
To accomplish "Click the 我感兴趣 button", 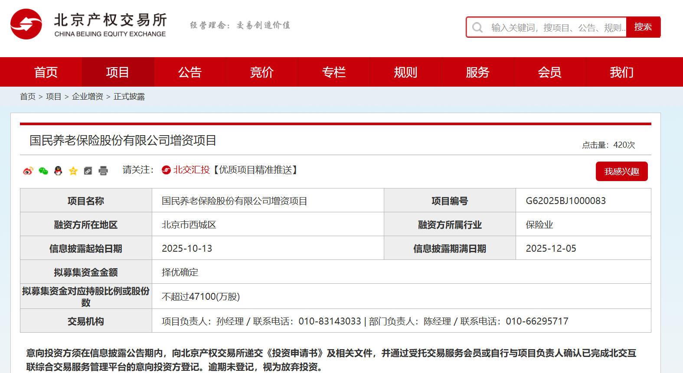I will click(621, 172).
